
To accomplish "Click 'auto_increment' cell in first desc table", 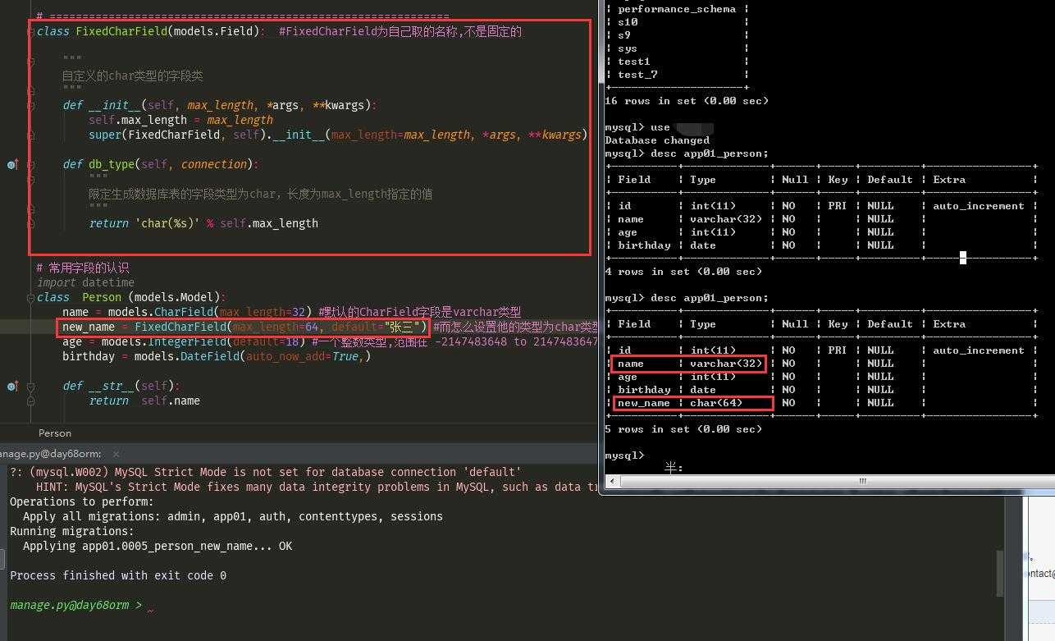I will (979, 206).
